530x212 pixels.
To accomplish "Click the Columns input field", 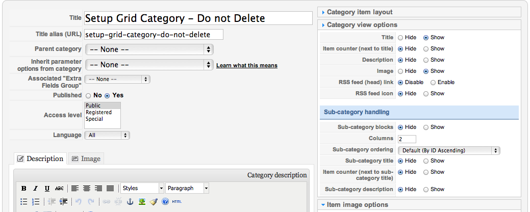I will pyautogui.click(x=407, y=139).
